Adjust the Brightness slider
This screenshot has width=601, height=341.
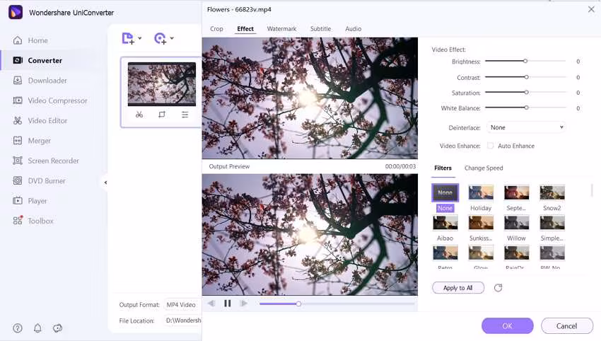pos(525,61)
